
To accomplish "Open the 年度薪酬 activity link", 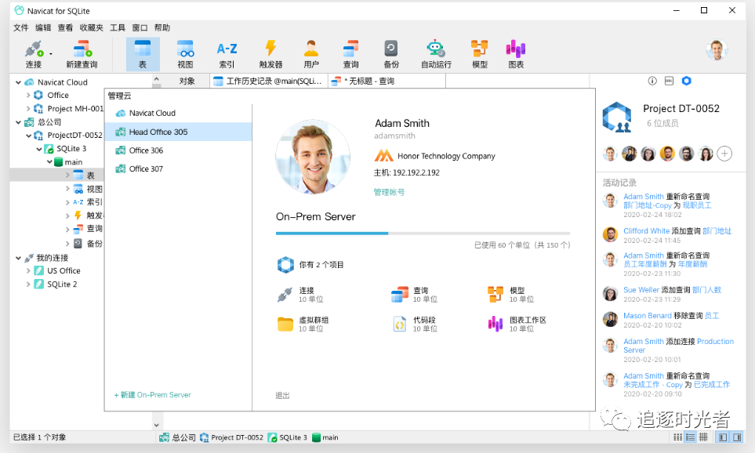I will [x=692, y=264].
